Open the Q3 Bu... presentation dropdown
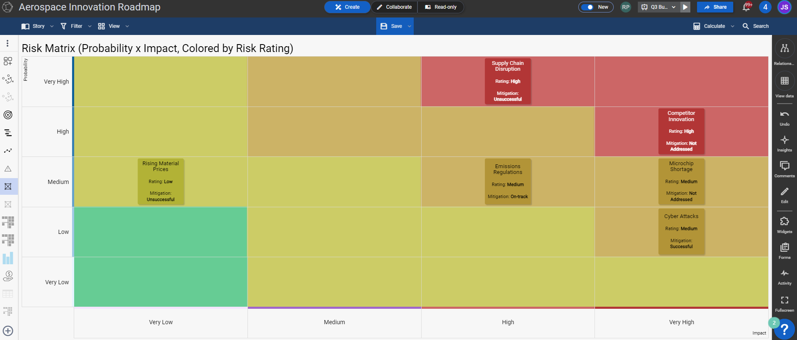Screen dimensions: 797x340 (658, 7)
